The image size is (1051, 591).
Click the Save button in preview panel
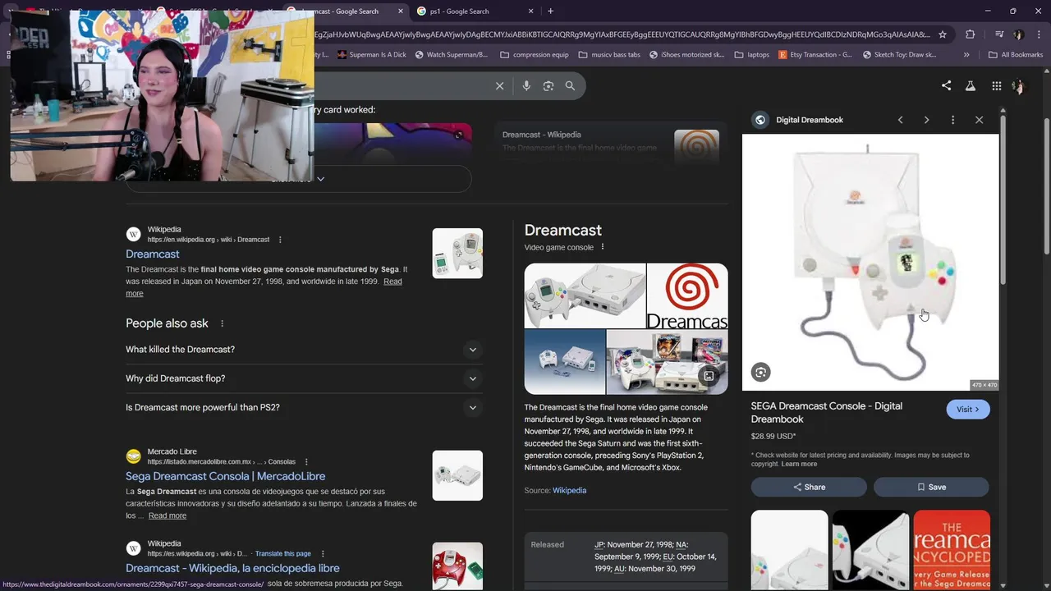pyautogui.click(x=931, y=487)
